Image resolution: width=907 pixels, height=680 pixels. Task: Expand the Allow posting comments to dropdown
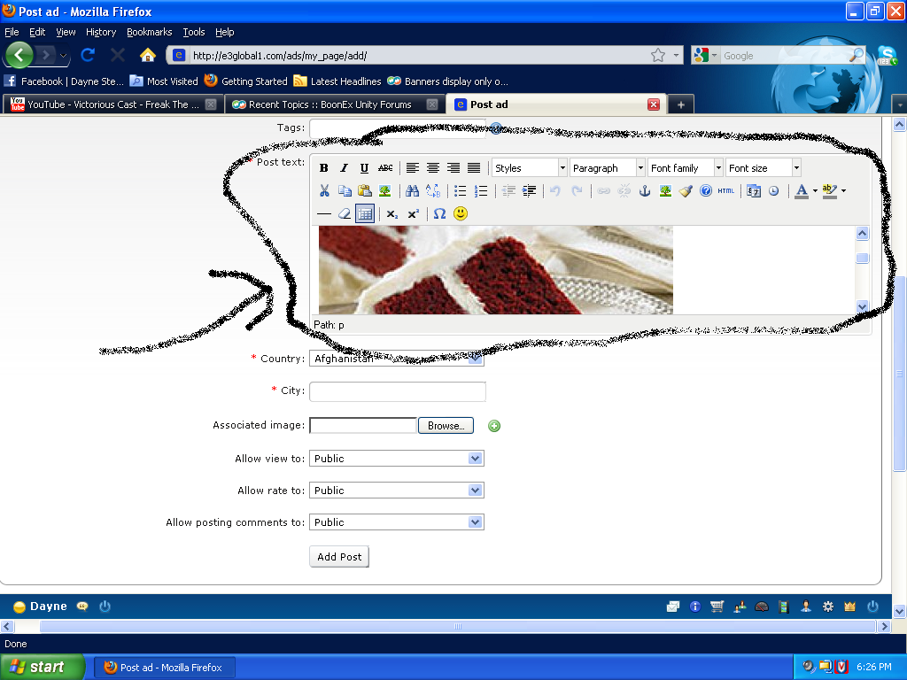point(396,522)
